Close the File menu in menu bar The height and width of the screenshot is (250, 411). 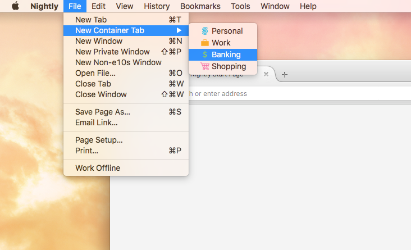point(75,6)
